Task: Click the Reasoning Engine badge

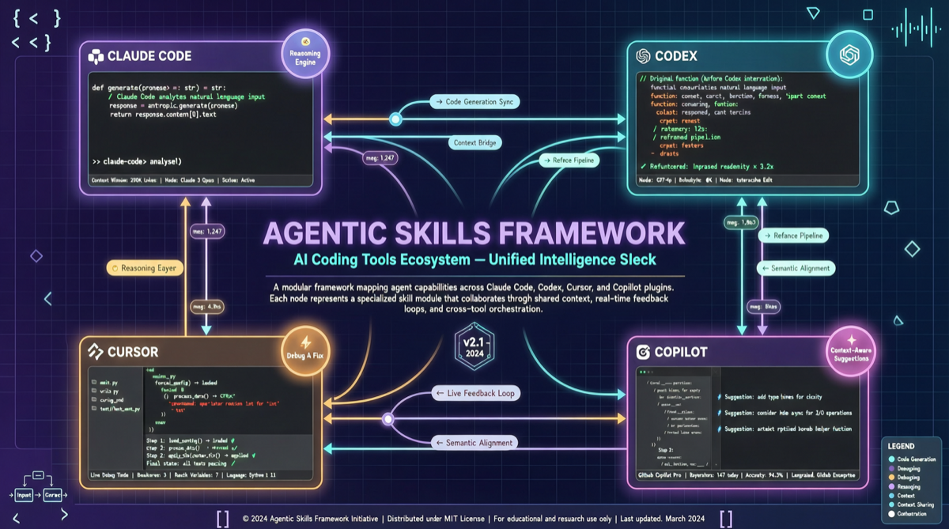Action: pos(304,53)
